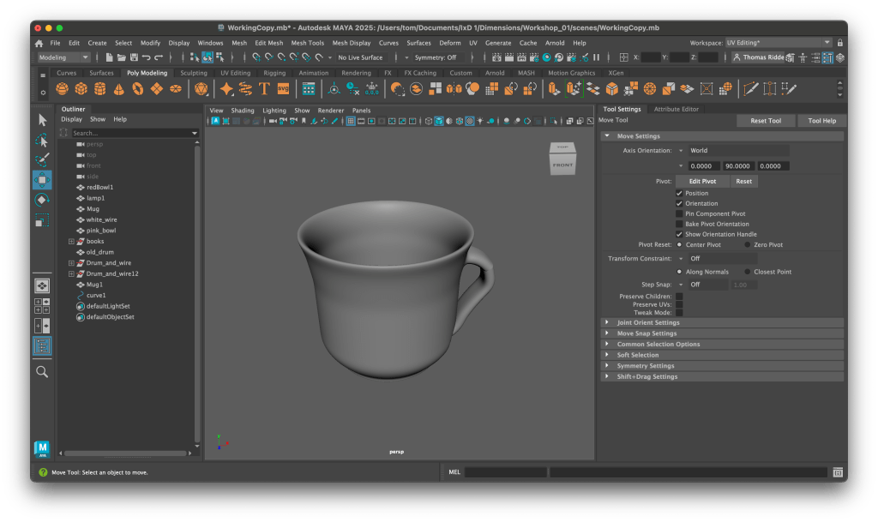This screenshot has height=522, width=878.
Task: Open the Workspace dropdown
Action: 777,42
